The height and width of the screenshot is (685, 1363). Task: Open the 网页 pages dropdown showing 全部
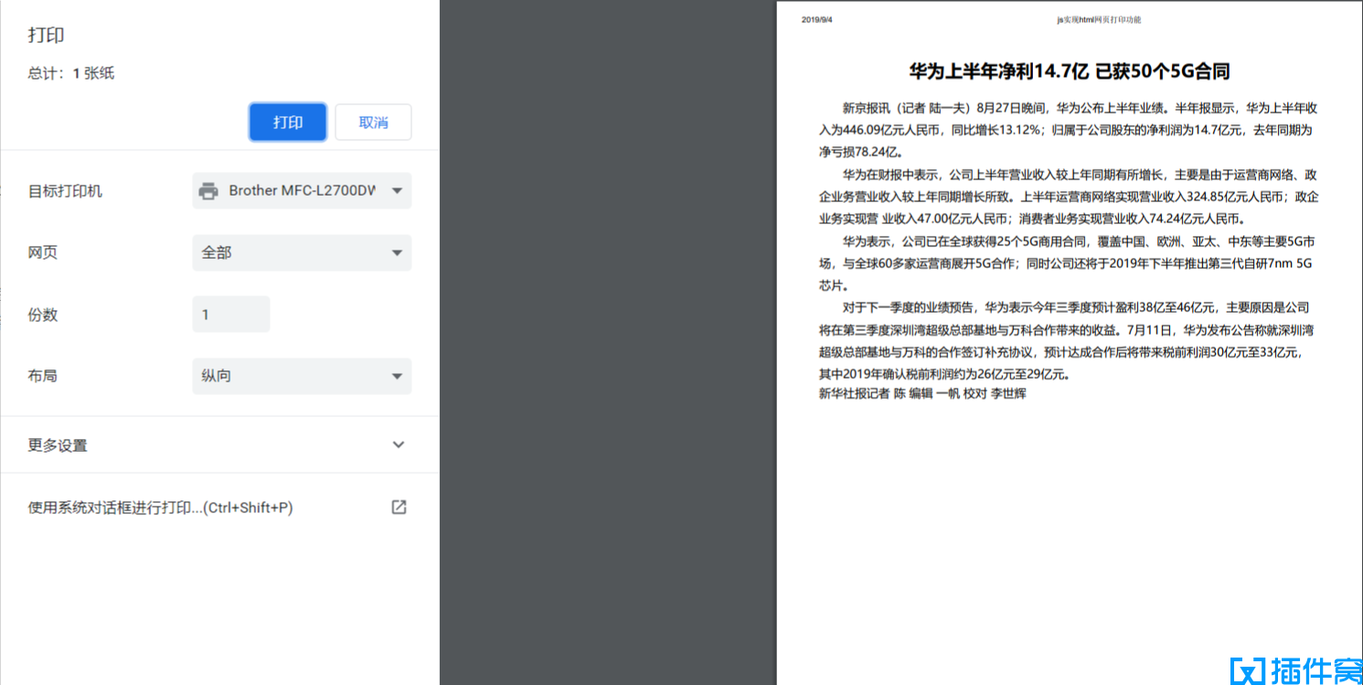[302, 252]
